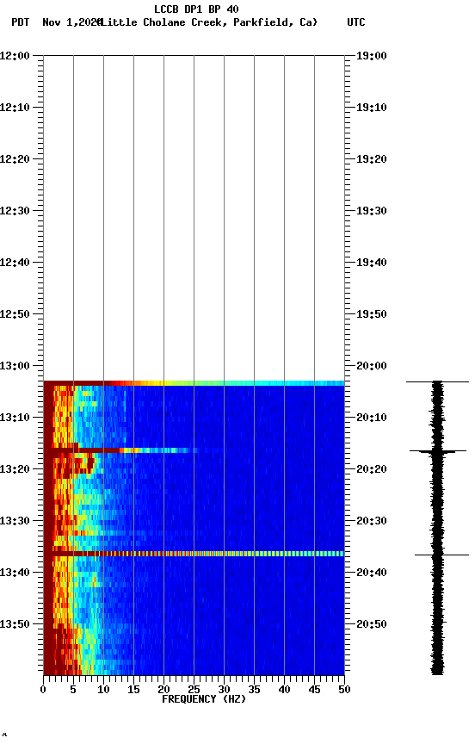Click the full-width event band near 13:36

(x=194, y=554)
